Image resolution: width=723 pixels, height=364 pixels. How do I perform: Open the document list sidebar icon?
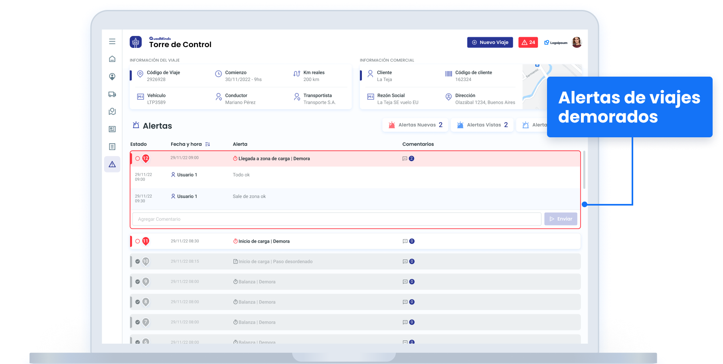pyautogui.click(x=112, y=147)
